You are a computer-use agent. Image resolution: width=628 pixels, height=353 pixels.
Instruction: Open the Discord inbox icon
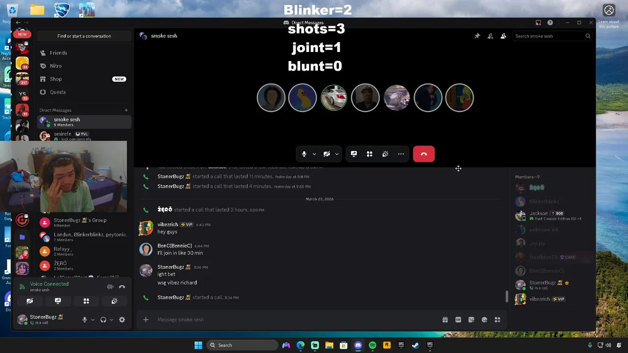point(538,23)
